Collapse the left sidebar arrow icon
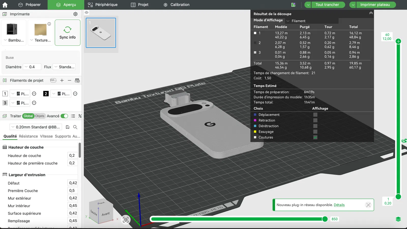The image size is (407, 229). pyautogui.click(x=86, y=12)
